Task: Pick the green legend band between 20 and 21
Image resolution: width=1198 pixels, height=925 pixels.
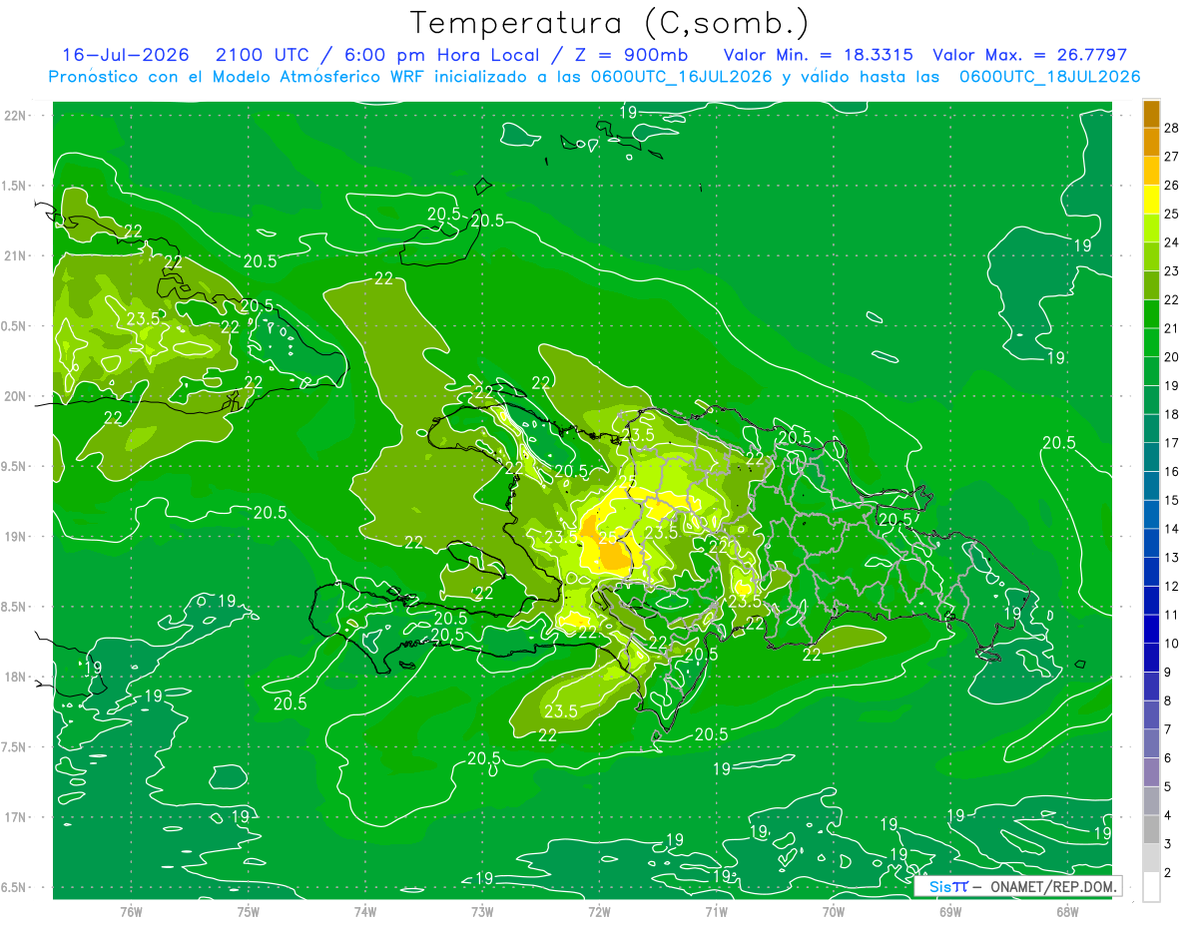Action: (1151, 342)
